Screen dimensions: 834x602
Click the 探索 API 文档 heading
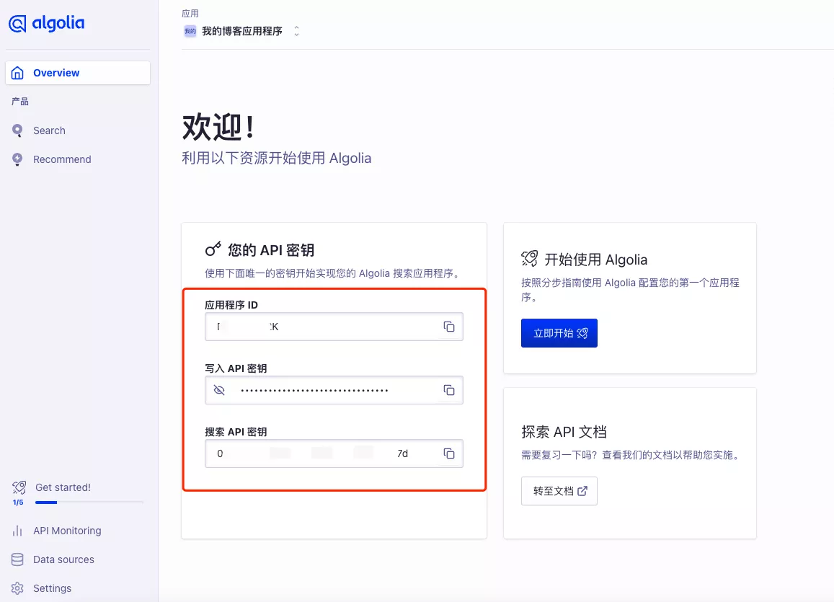[564, 432]
